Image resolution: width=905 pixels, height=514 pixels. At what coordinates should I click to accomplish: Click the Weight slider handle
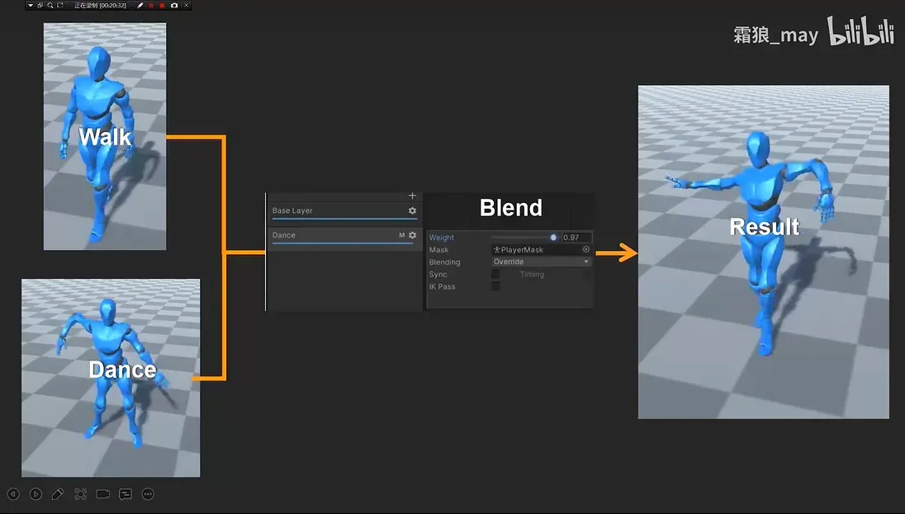pos(553,238)
